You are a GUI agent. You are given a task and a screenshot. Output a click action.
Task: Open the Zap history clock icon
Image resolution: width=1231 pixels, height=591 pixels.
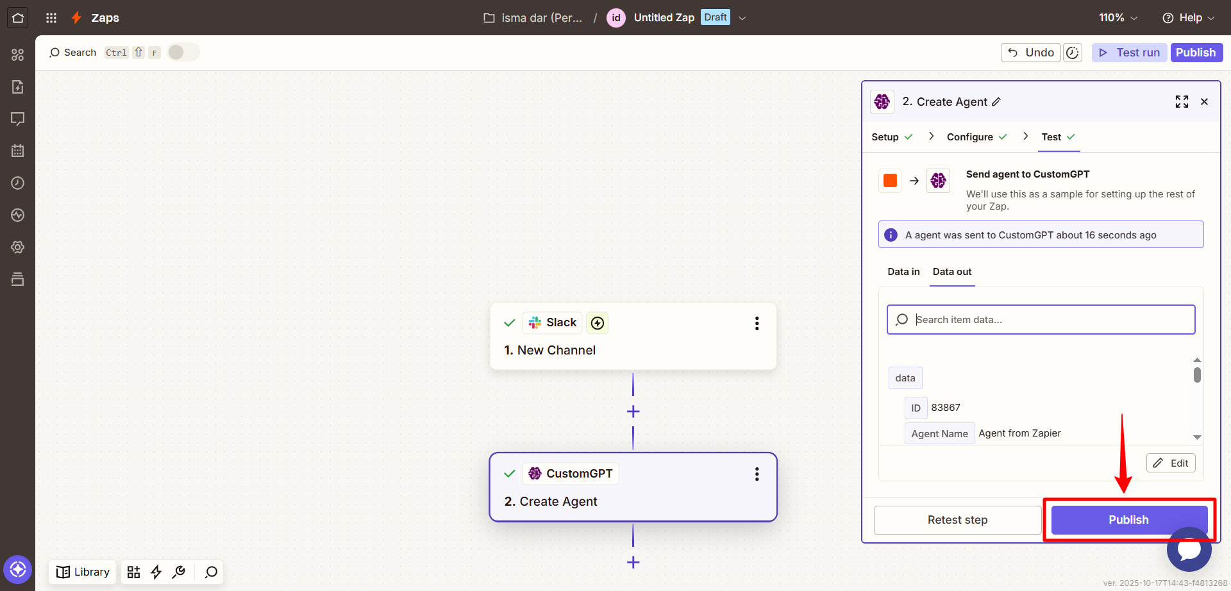[x=17, y=183]
